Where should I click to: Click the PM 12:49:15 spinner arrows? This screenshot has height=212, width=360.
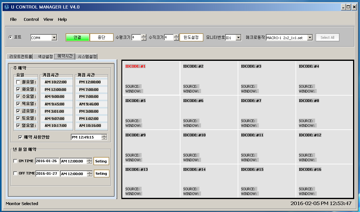click(x=104, y=137)
